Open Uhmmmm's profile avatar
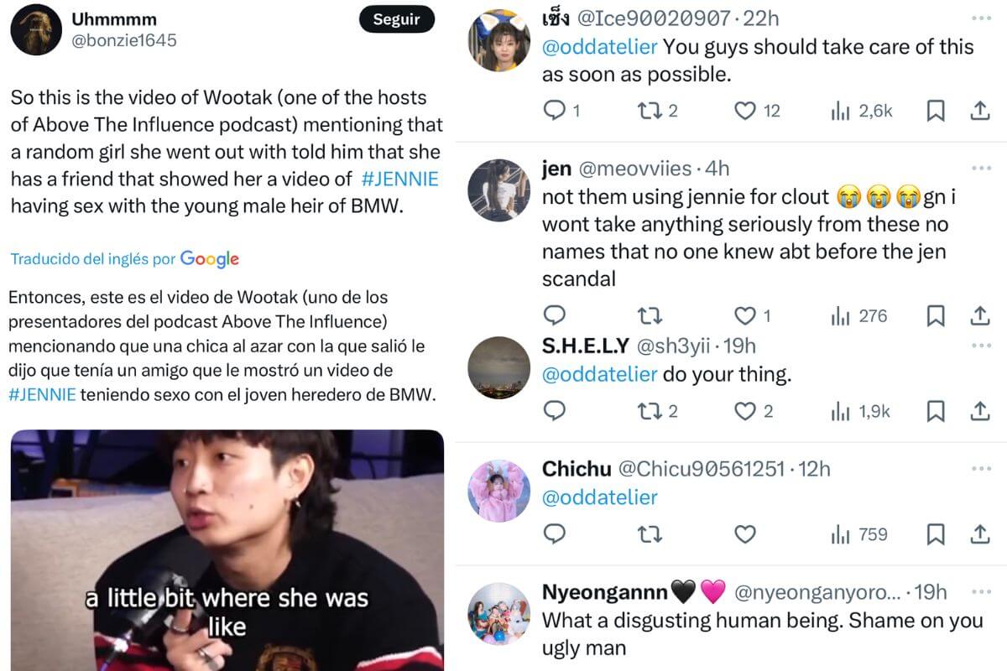This screenshot has height=671, width=1007. point(35,29)
